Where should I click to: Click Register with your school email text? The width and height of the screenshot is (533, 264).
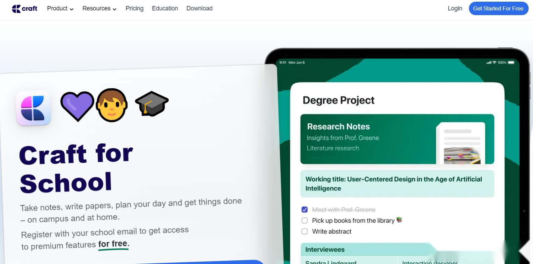105,238
